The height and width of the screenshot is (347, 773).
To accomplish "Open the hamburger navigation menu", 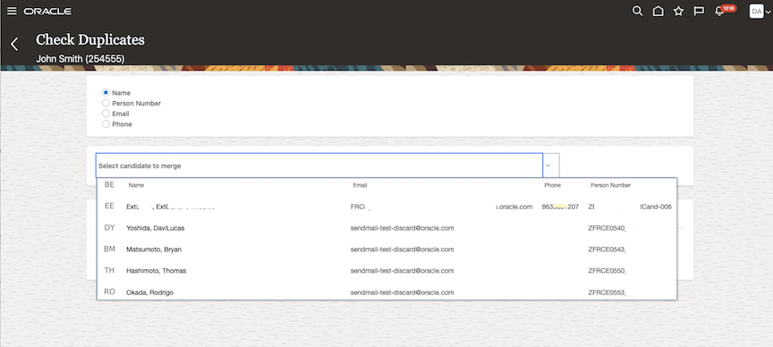I will 12,11.
